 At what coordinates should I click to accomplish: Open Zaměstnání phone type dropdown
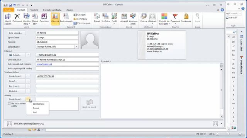28,76
